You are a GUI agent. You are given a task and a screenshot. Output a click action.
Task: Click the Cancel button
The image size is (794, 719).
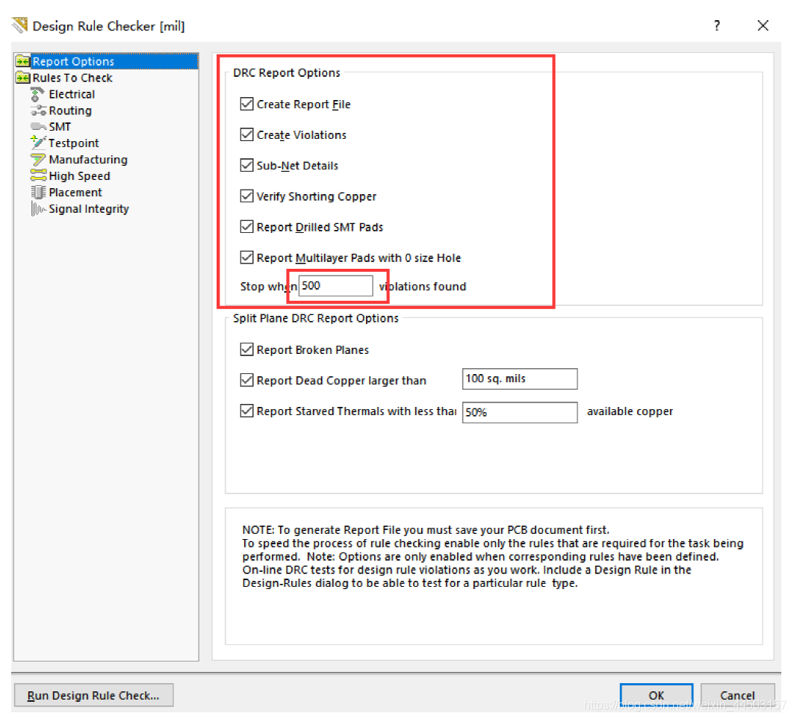click(x=737, y=695)
